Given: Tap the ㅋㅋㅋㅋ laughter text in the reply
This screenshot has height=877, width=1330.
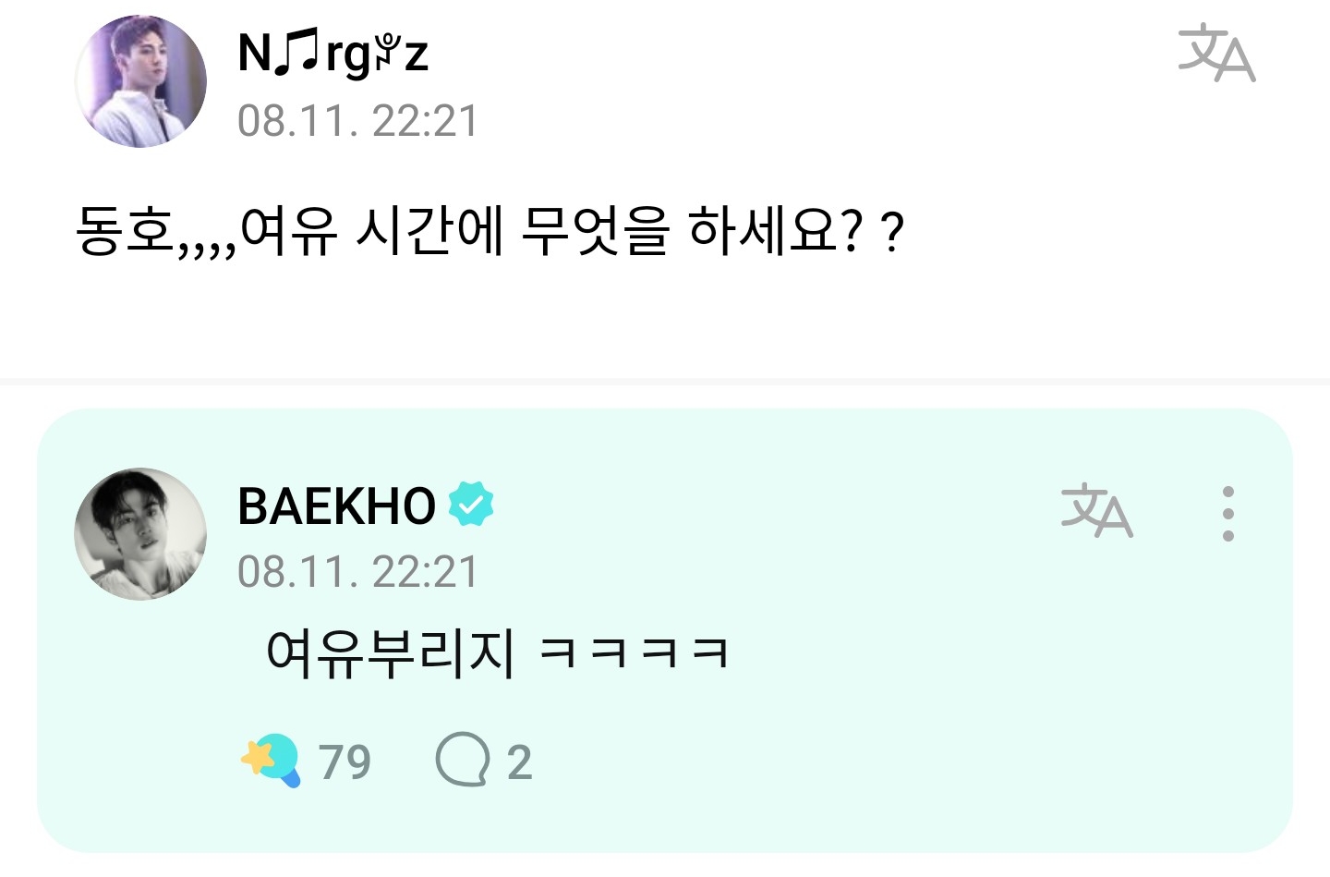Looking at the screenshot, I should 634,653.
